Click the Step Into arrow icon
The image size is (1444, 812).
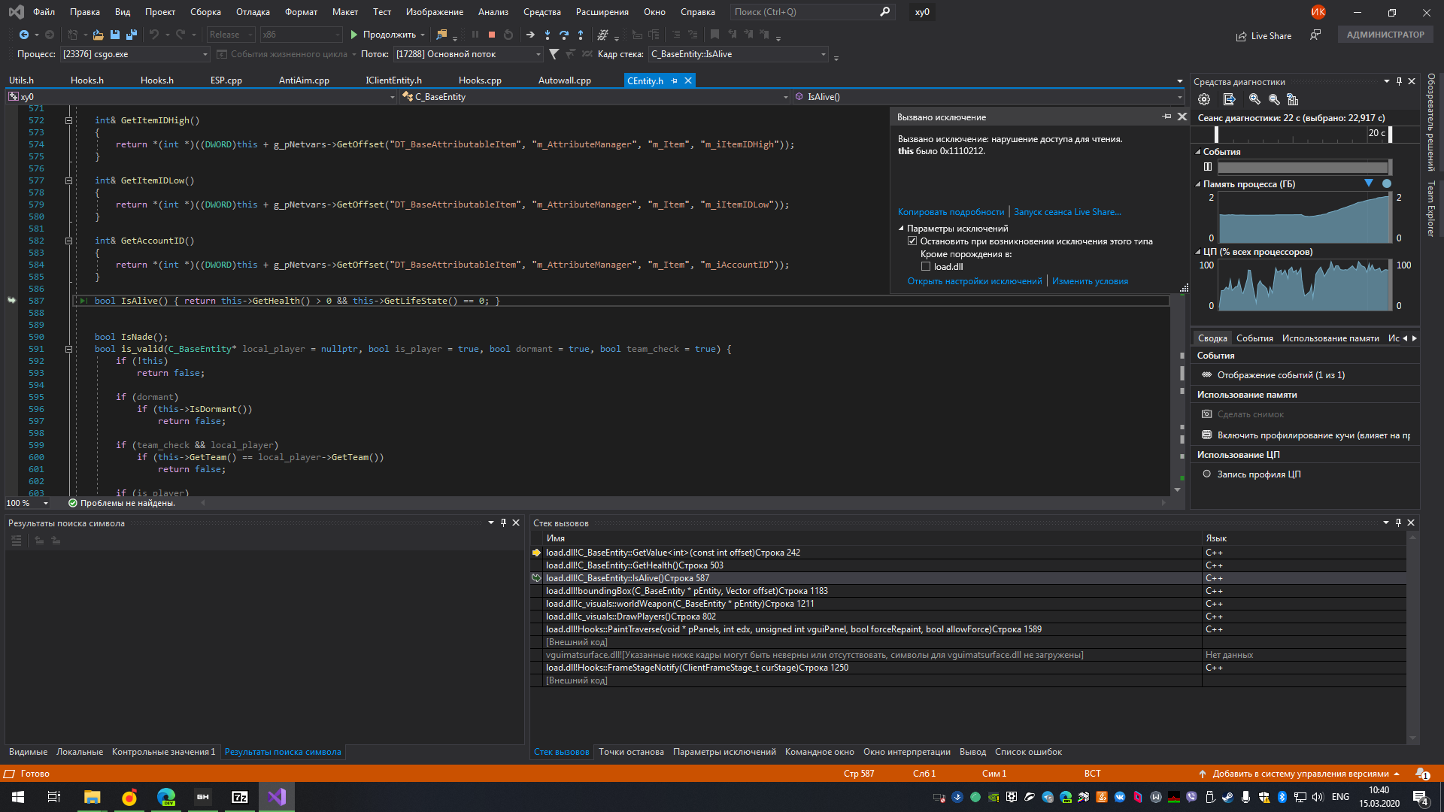(x=548, y=35)
